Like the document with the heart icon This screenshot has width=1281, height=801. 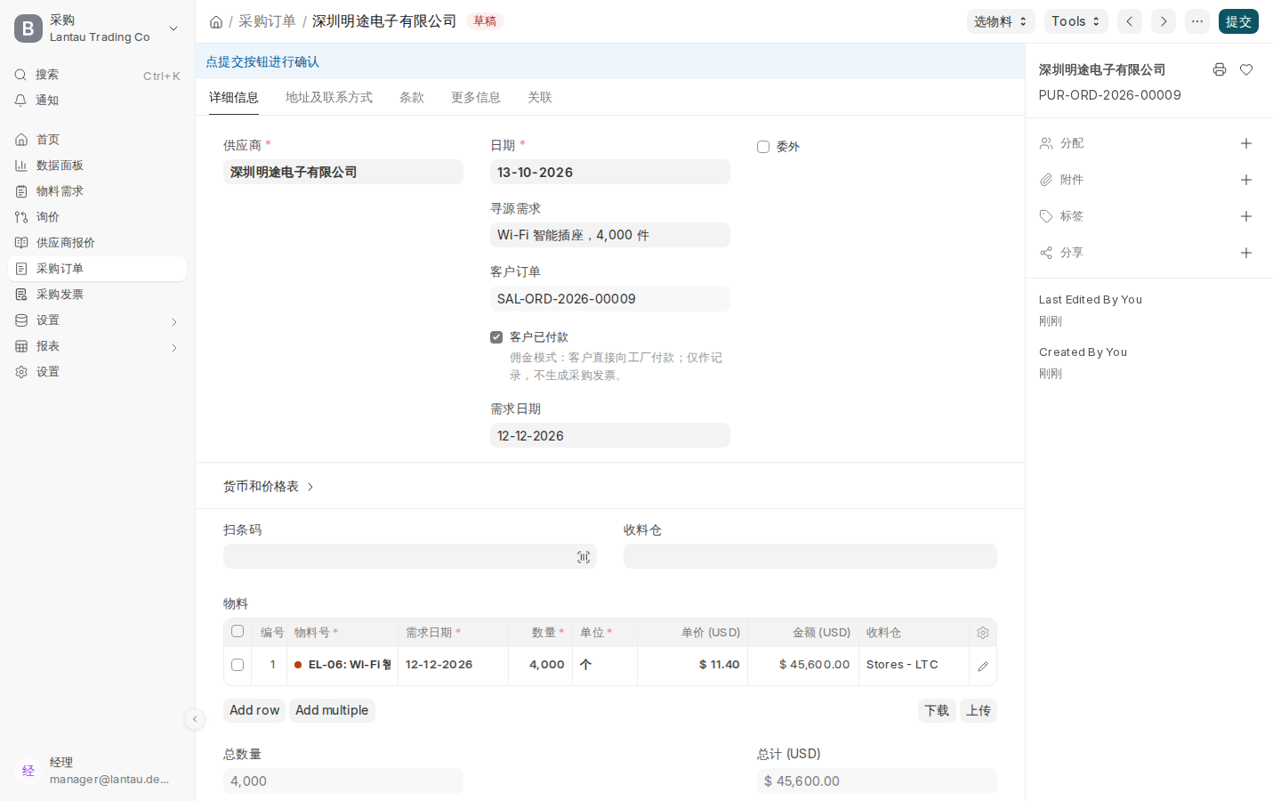click(x=1246, y=69)
